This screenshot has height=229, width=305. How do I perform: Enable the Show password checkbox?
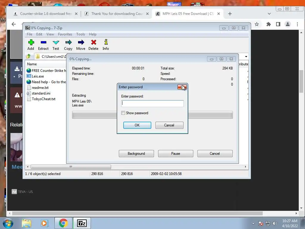tap(123, 113)
